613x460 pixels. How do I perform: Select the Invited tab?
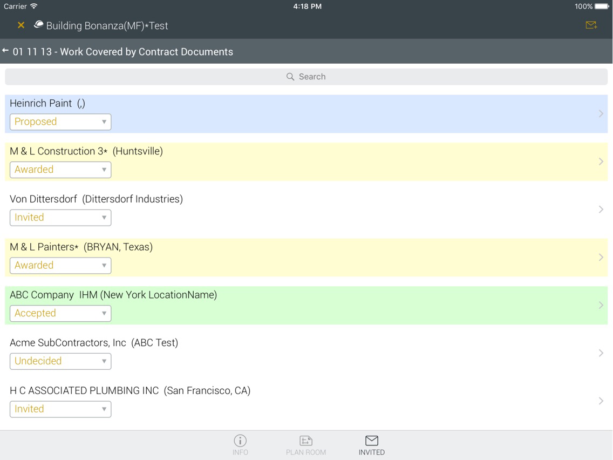click(371, 445)
